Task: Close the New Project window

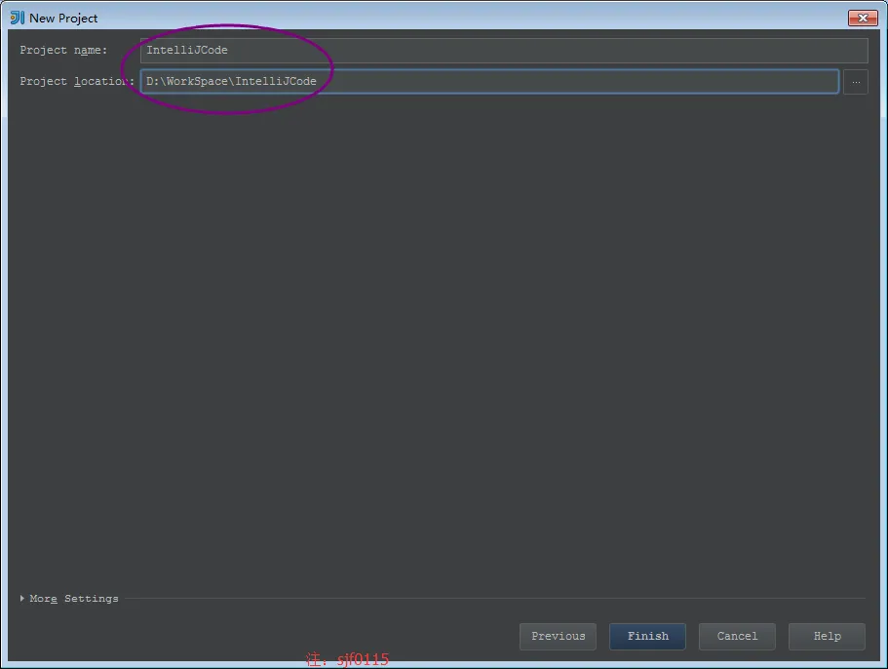Action: point(863,19)
